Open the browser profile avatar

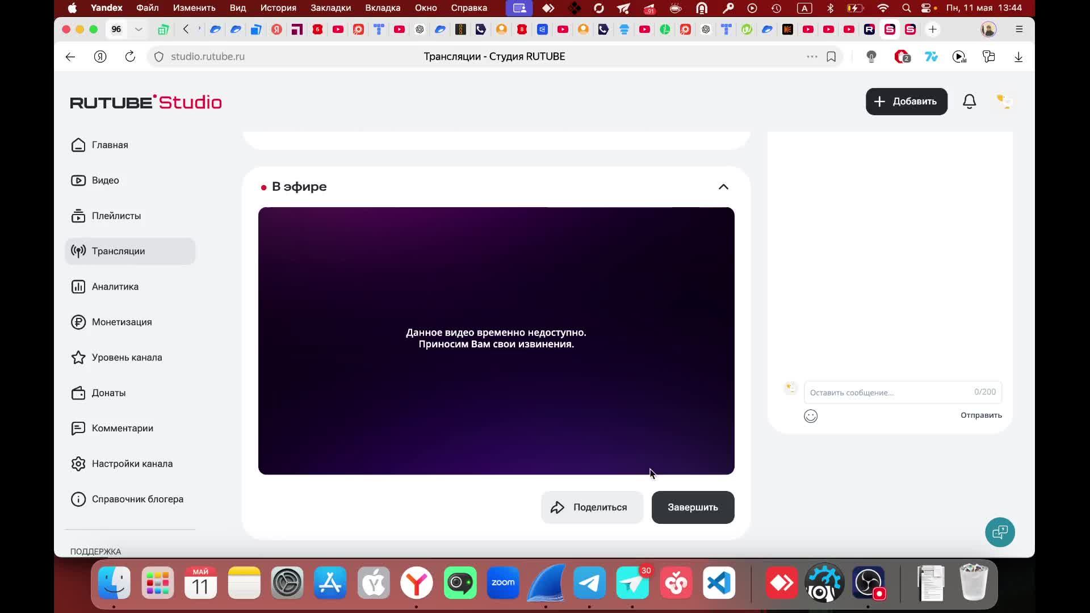[x=989, y=30]
